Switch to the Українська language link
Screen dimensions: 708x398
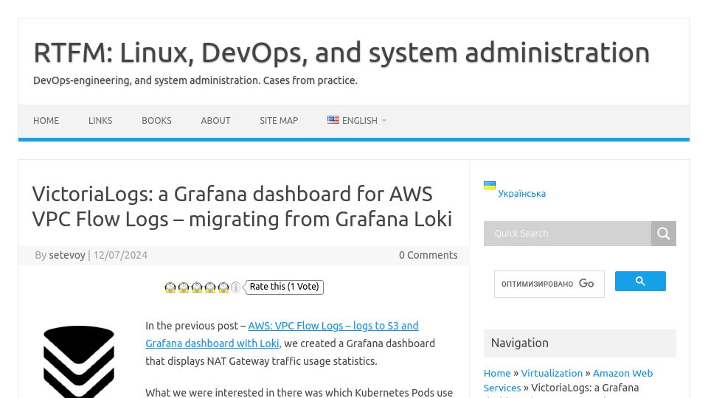521,194
